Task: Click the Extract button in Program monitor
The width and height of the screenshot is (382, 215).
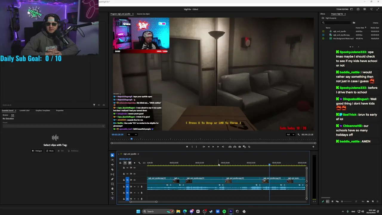Action: click(235, 147)
